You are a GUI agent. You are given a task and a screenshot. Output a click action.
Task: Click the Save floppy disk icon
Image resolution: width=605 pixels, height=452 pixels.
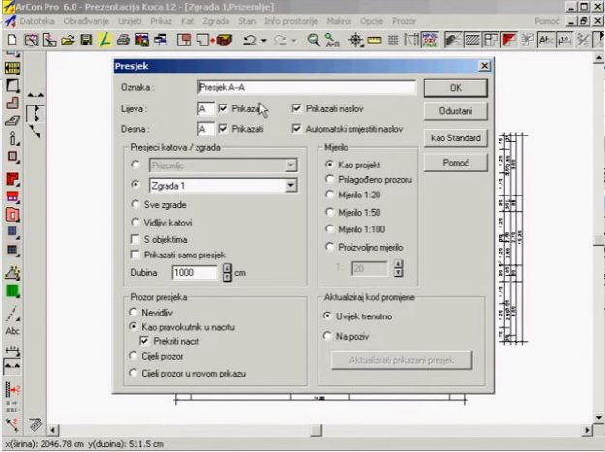[85, 40]
